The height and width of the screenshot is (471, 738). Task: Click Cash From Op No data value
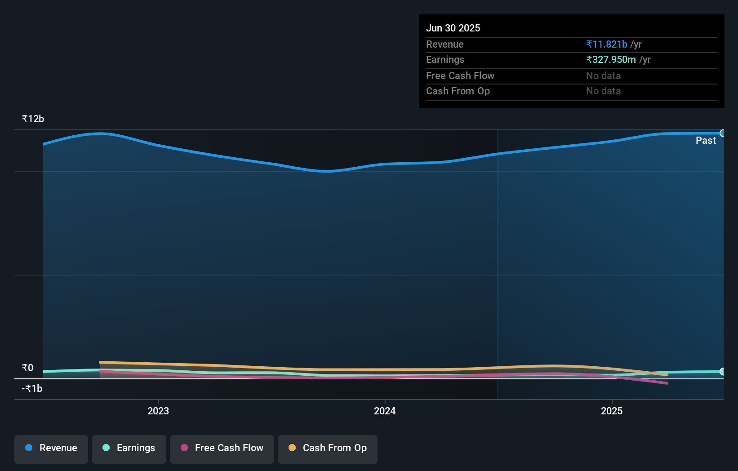point(604,91)
